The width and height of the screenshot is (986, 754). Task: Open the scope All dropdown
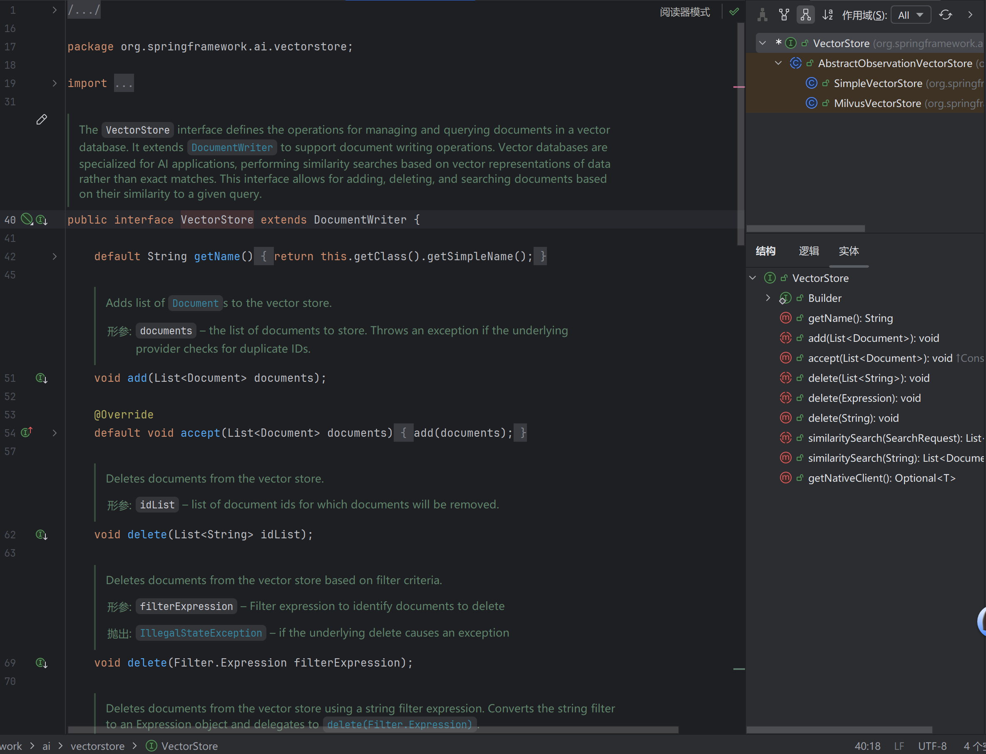(911, 15)
